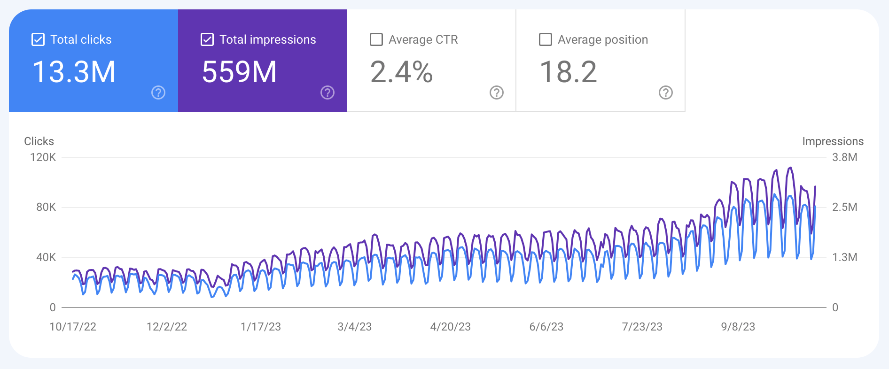Screen dimensions: 889x369
Task: Open help icon on Total clicks card
Action: pyautogui.click(x=158, y=92)
